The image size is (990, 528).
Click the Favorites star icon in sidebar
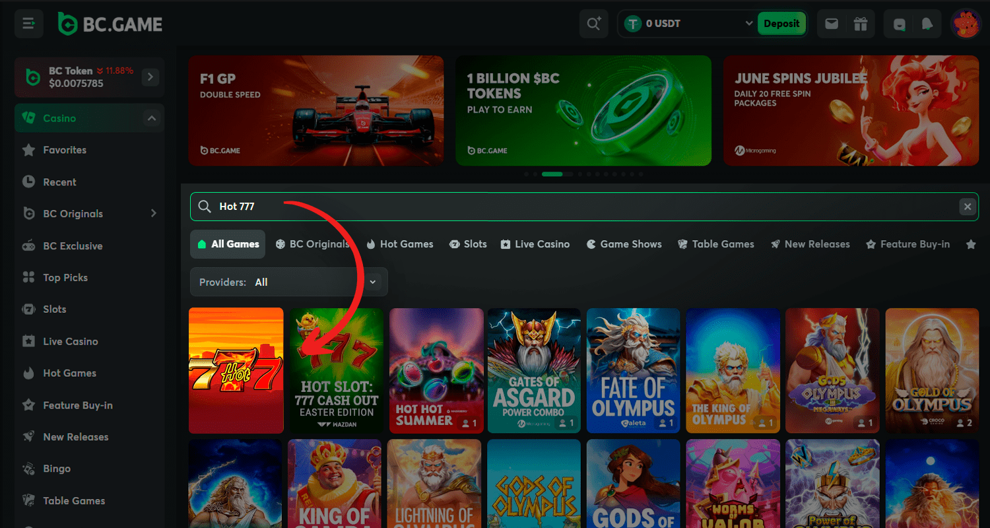click(x=28, y=150)
